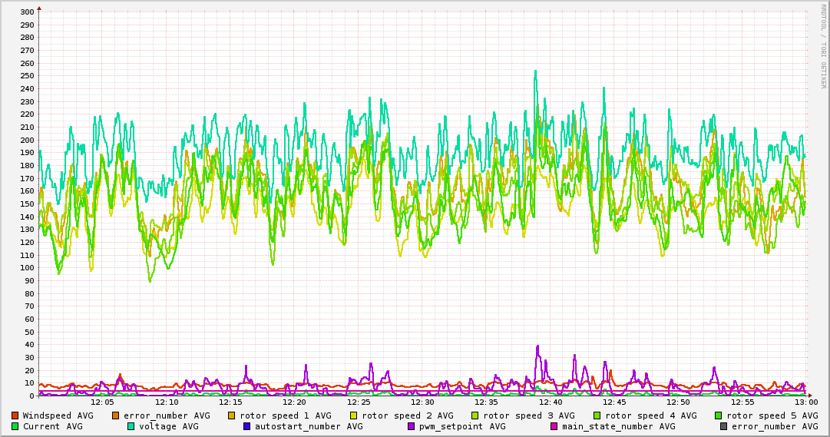Click the 160 value on the y-axis

28,191
